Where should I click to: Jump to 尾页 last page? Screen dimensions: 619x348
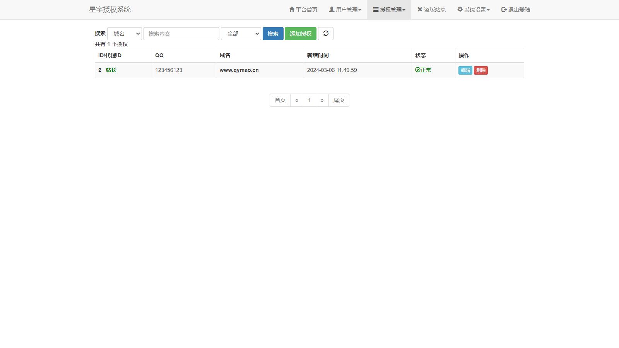[x=339, y=100]
